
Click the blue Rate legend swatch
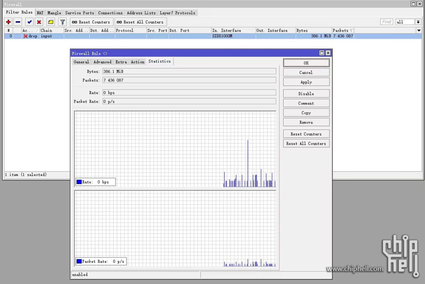pyautogui.click(x=79, y=182)
